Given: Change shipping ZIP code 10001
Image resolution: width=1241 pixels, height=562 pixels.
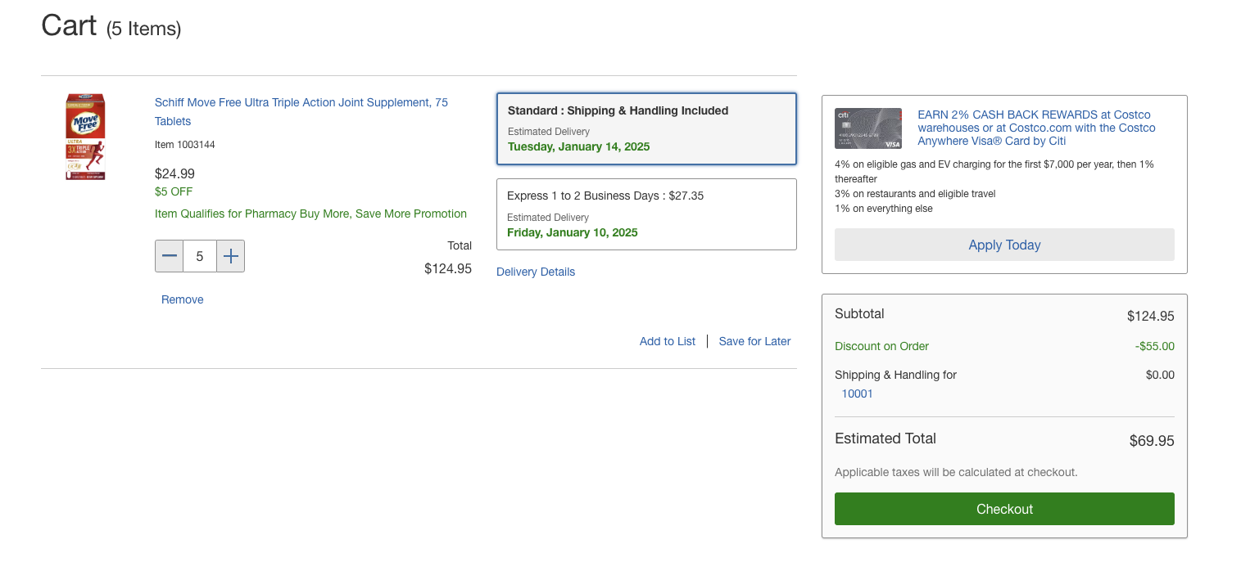Looking at the screenshot, I should click(858, 393).
